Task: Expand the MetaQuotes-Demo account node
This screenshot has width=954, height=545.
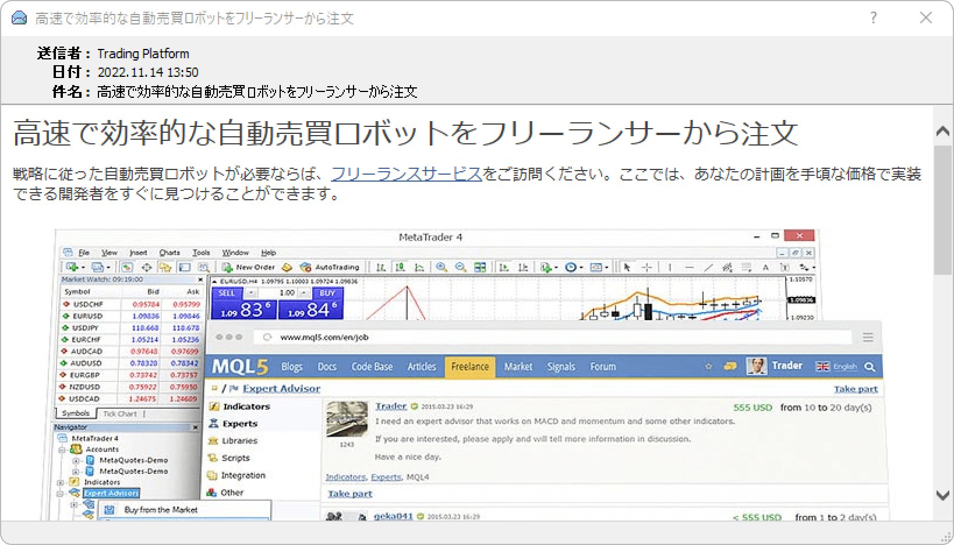Action: [x=76, y=462]
